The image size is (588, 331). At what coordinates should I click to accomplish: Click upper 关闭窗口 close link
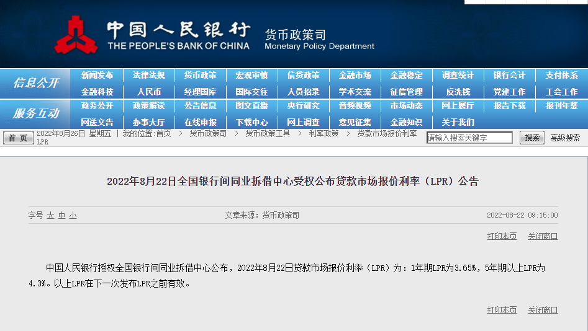543,236
